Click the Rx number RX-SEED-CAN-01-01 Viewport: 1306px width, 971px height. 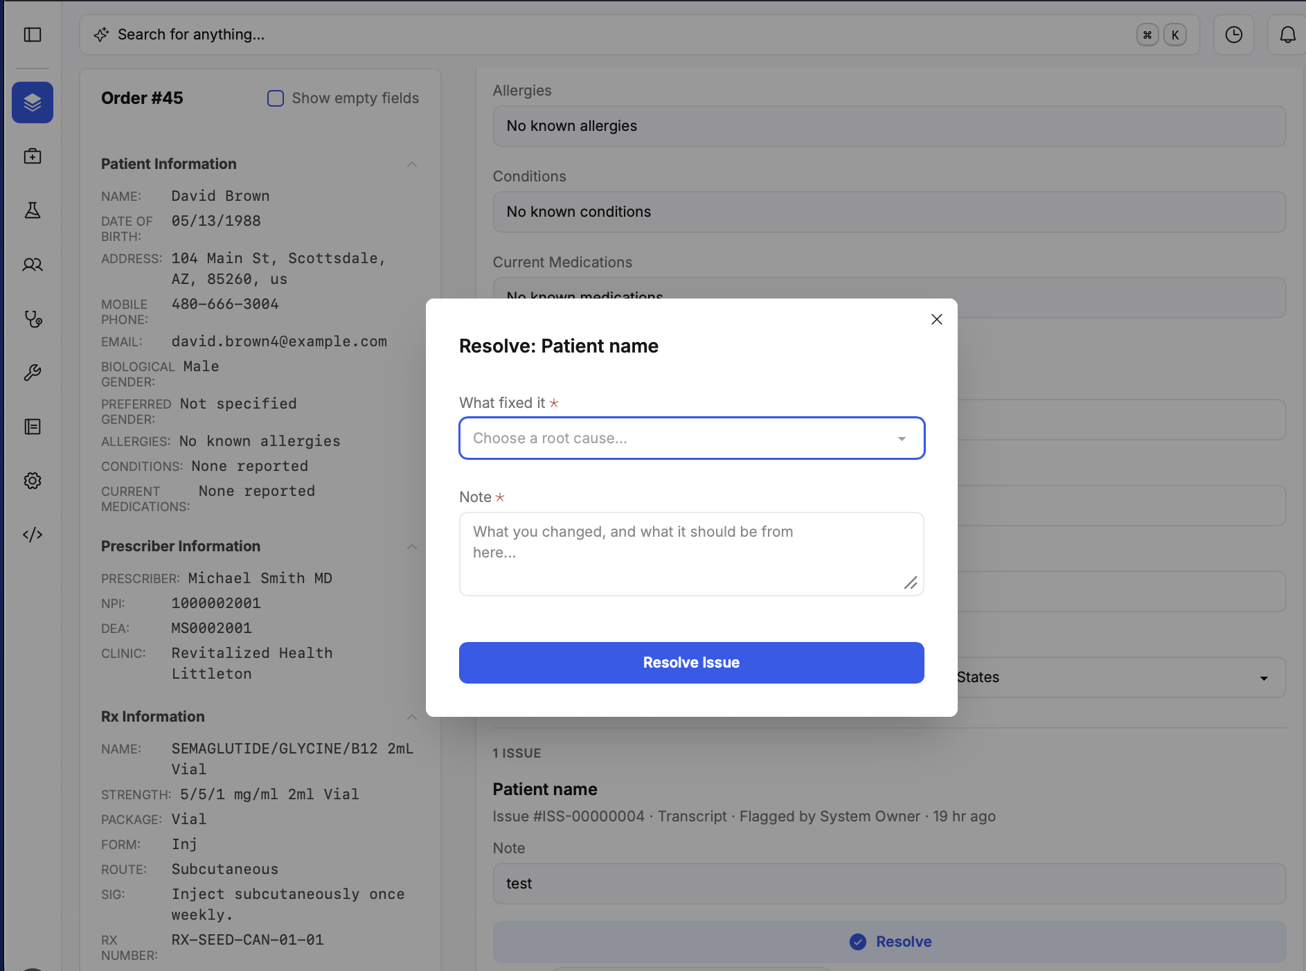pyautogui.click(x=247, y=940)
